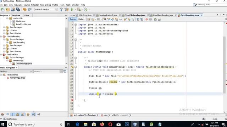Click the error marker at line 33
The width and height of the screenshot is (227, 127).
tap(72, 100)
